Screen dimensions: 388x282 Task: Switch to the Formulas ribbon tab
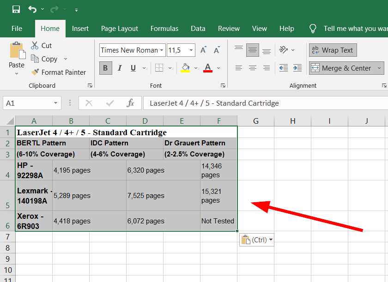[164, 29]
